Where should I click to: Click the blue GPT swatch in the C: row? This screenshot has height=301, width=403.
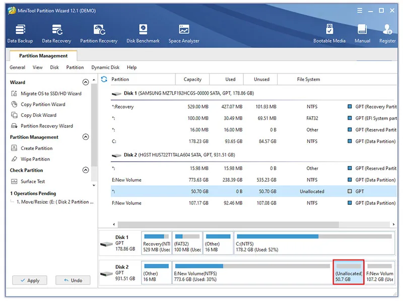[350, 141]
